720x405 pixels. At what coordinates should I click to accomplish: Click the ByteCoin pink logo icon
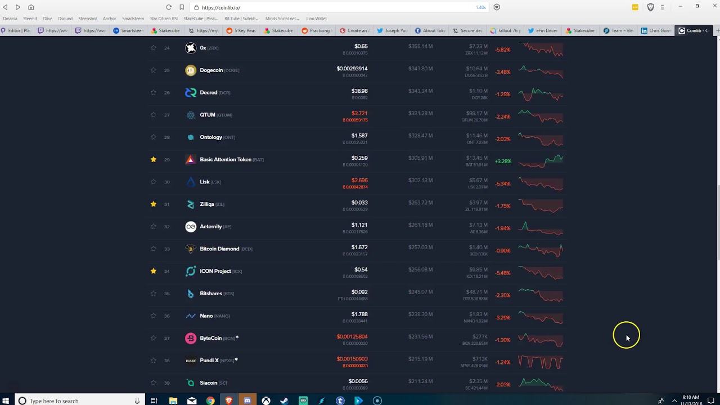click(x=191, y=338)
